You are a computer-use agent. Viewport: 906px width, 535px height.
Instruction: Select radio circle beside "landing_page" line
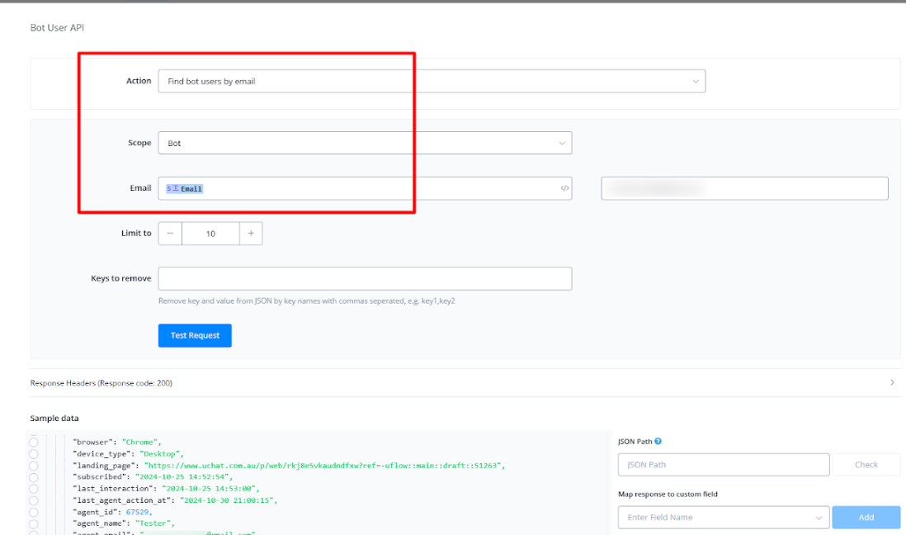(x=34, y=466)
